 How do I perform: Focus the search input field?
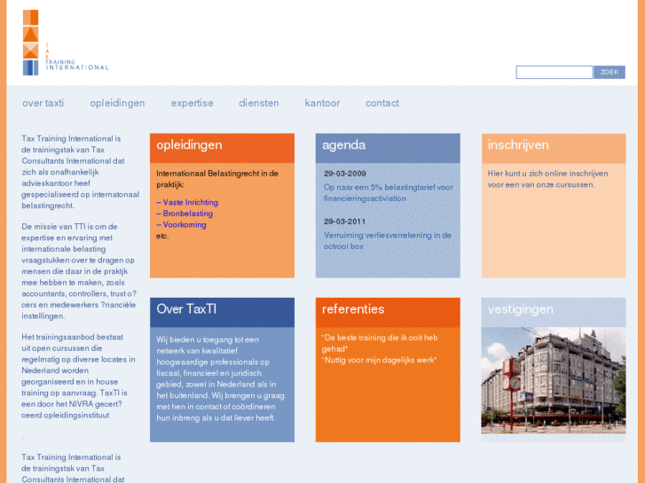[555, 72]
